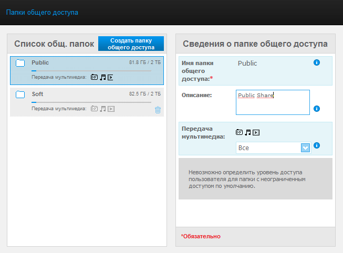Select the Public share in the list
The image size is (343, 253).
[x=87, y=71]
